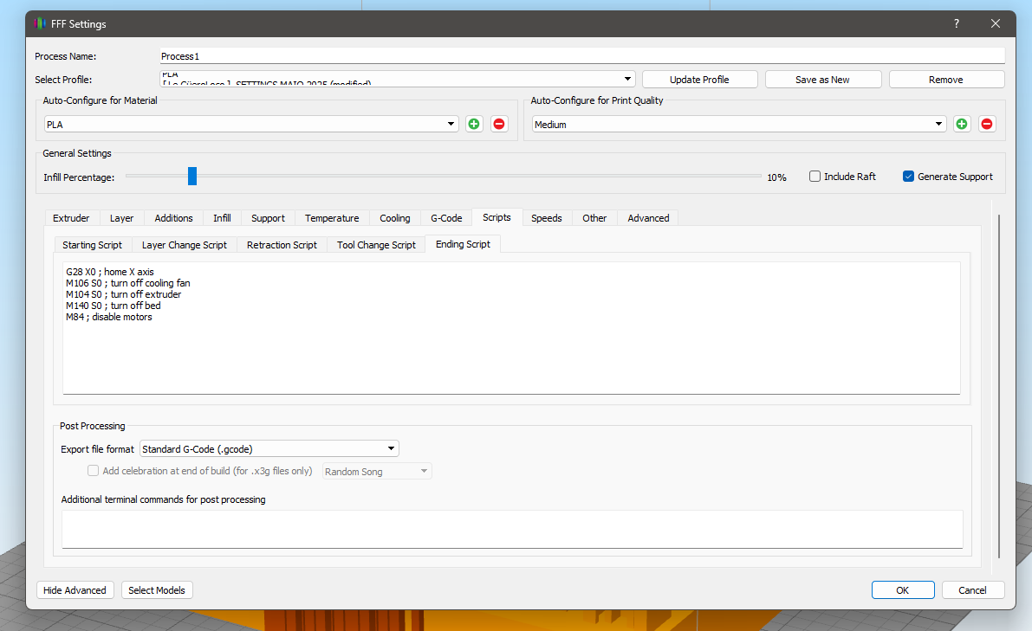Cancel the FFF Settings dialog
The image size is (1032, 631).
973,590
